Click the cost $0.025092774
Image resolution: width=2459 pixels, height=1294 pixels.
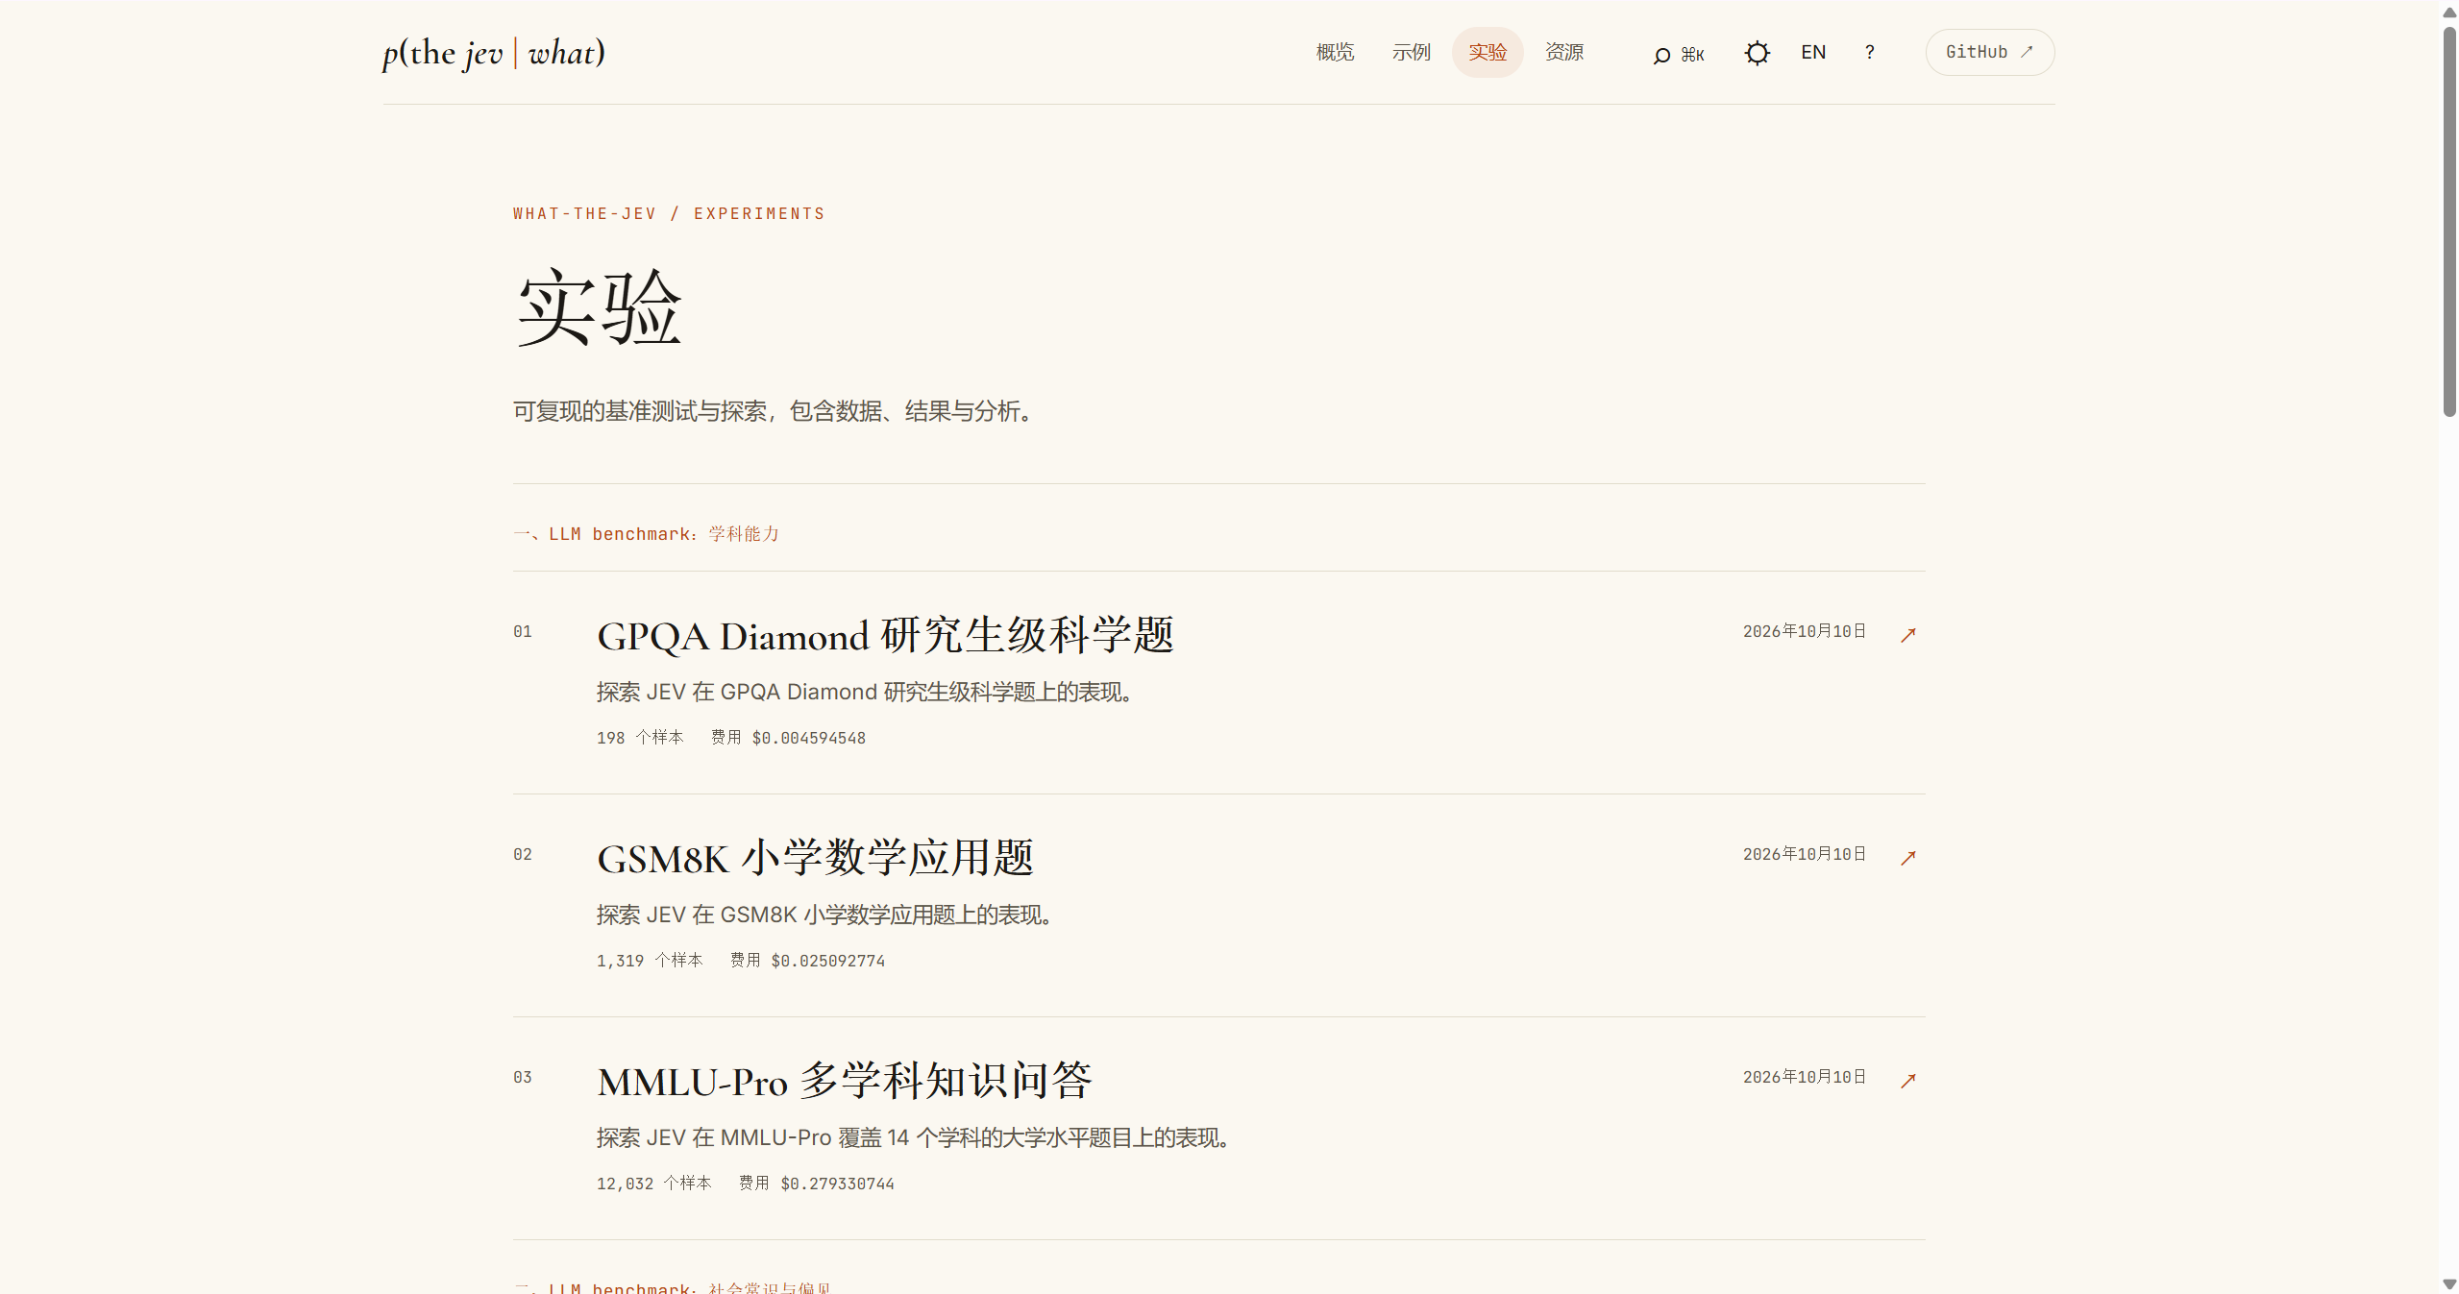(827, 961)
